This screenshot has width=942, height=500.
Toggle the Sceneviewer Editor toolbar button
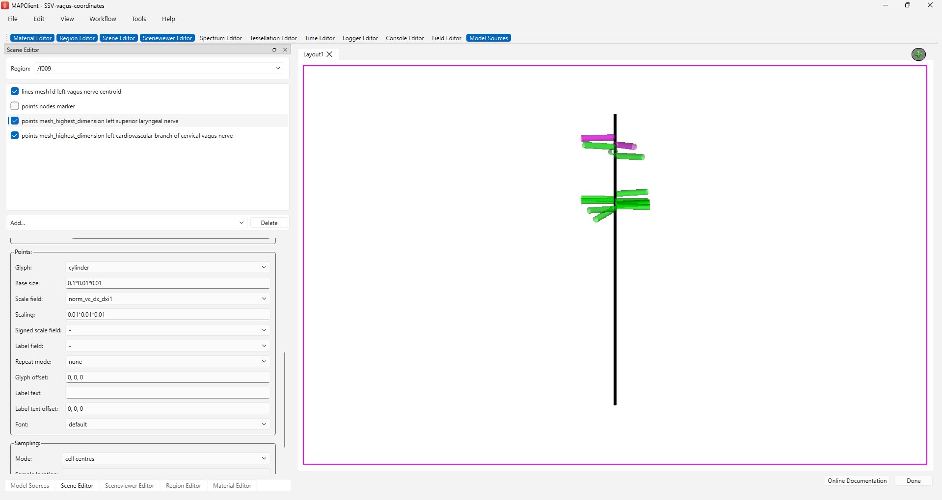point(167,38)
